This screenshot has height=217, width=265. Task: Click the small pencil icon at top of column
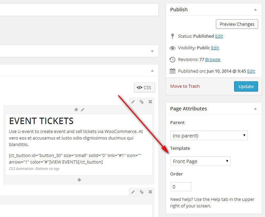tap(82, 110)
